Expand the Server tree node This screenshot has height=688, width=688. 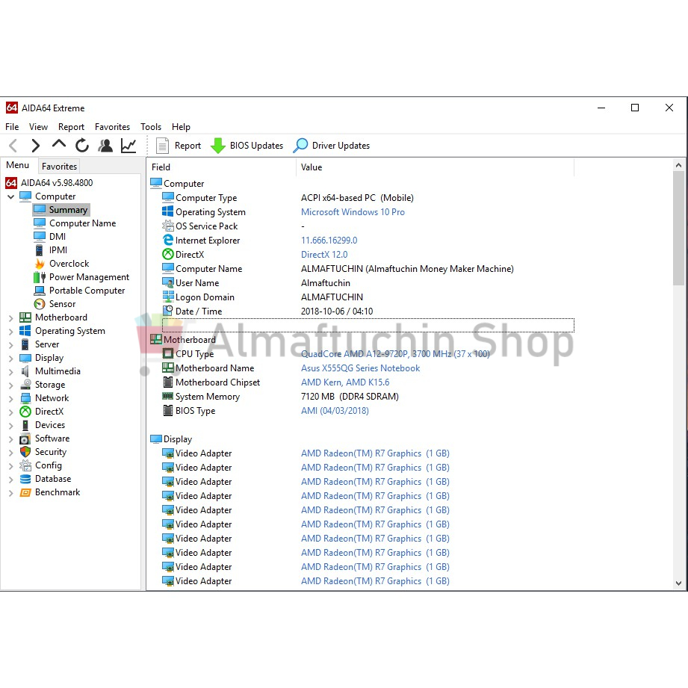point(11,345)
